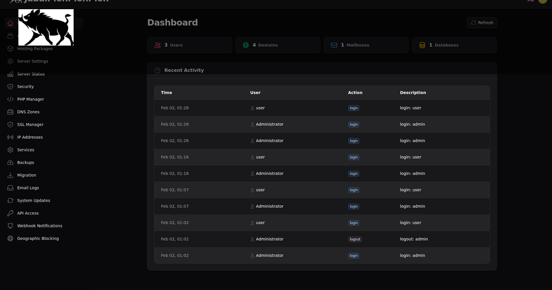
Task: Click 'user' name in the 01:28 user row
Action: tap(260, 108)
